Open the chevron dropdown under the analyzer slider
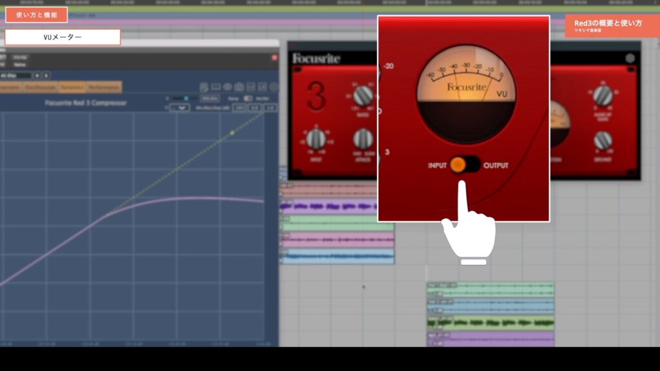Image resolution: width=660 pixels, height=371 pixels. pos(181,108)
